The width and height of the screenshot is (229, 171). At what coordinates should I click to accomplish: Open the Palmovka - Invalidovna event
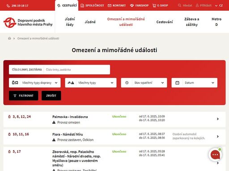(70, 117)
